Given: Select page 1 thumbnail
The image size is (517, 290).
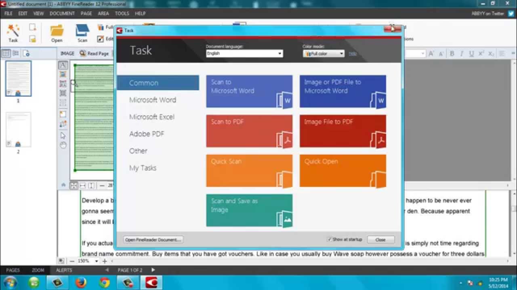Looking at the screenshot, I should click(18, 78).
